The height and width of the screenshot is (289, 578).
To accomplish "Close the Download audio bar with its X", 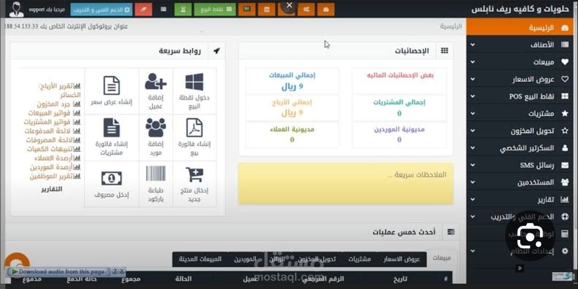I will (x=122, y=271).
